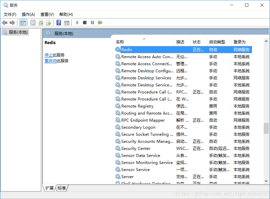Click the Restart Service toolbar icon
This screenshot has height=199, width=270.
coord(100,23)
